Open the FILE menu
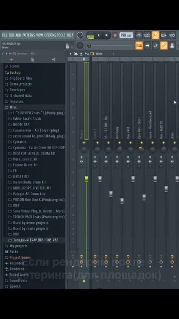The width and height of the screenshot is (179, 319). point(4,35)
